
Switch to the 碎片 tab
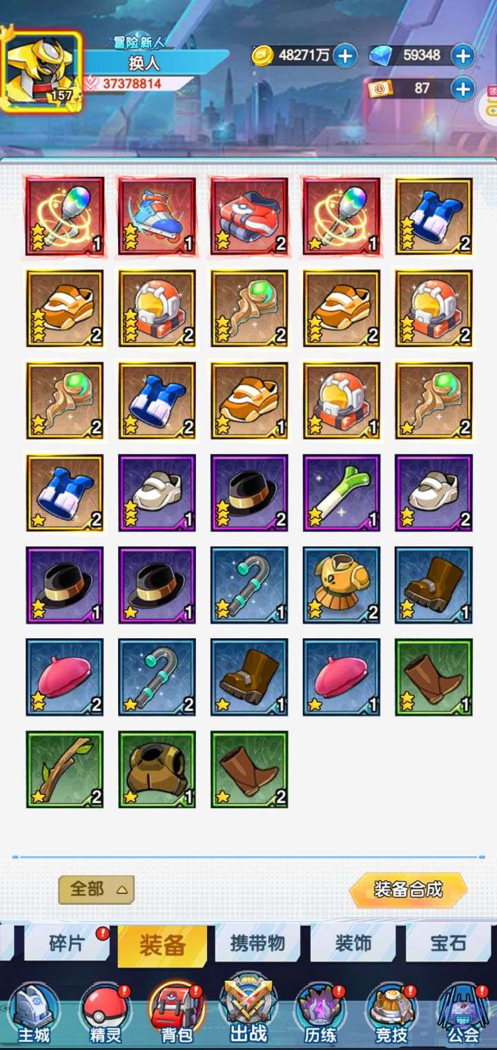click(67, 944)
